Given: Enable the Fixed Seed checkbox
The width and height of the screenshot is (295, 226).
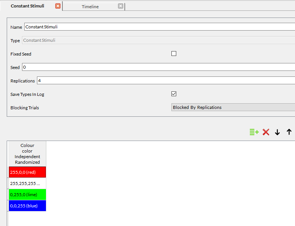Looking at the screenshot, I should (174, 54).
